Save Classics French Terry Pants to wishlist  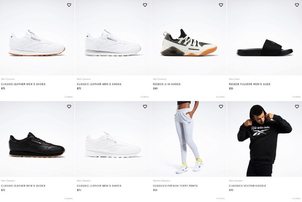(x=221, y=106)
